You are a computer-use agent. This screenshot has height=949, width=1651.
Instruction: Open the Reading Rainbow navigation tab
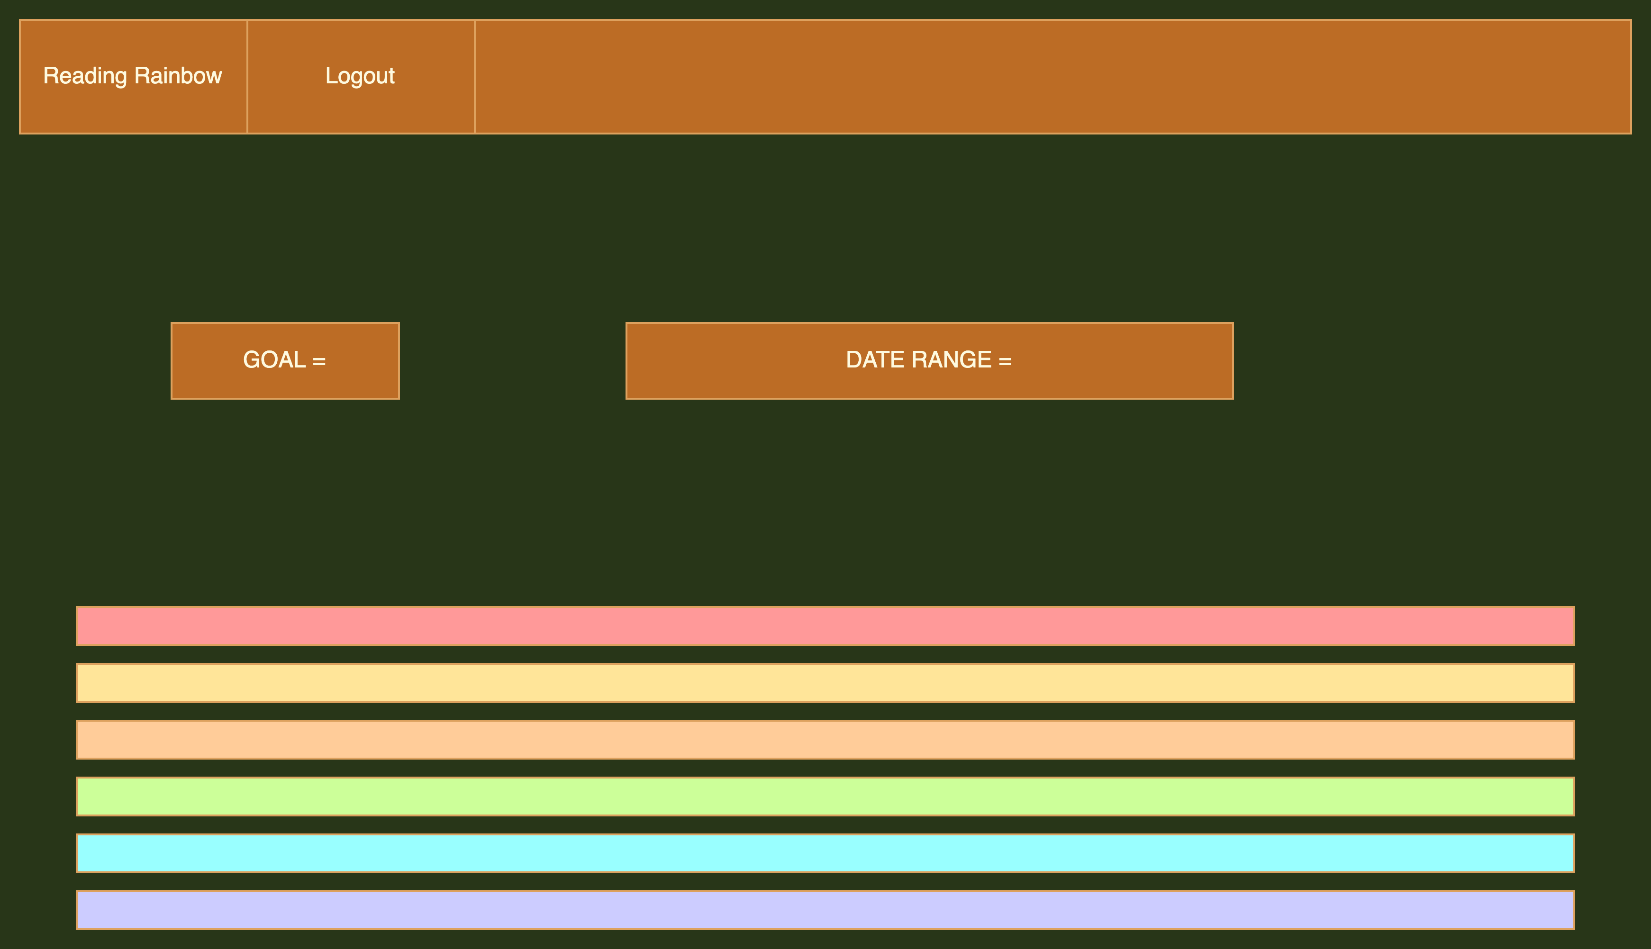(132, 76)
